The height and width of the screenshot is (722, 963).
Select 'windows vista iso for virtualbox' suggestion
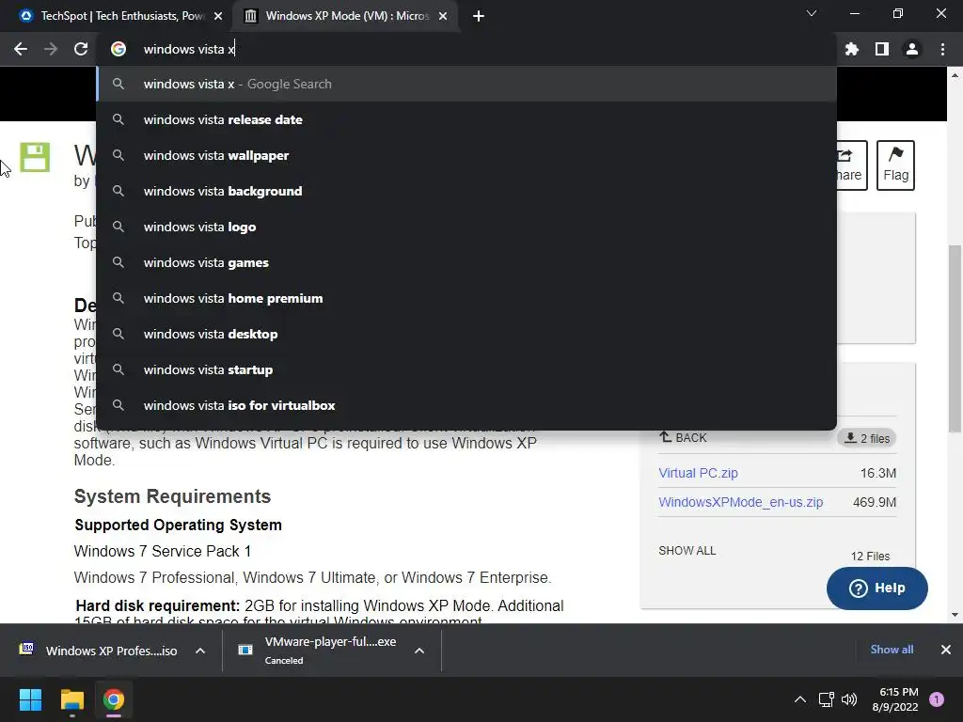466,405
